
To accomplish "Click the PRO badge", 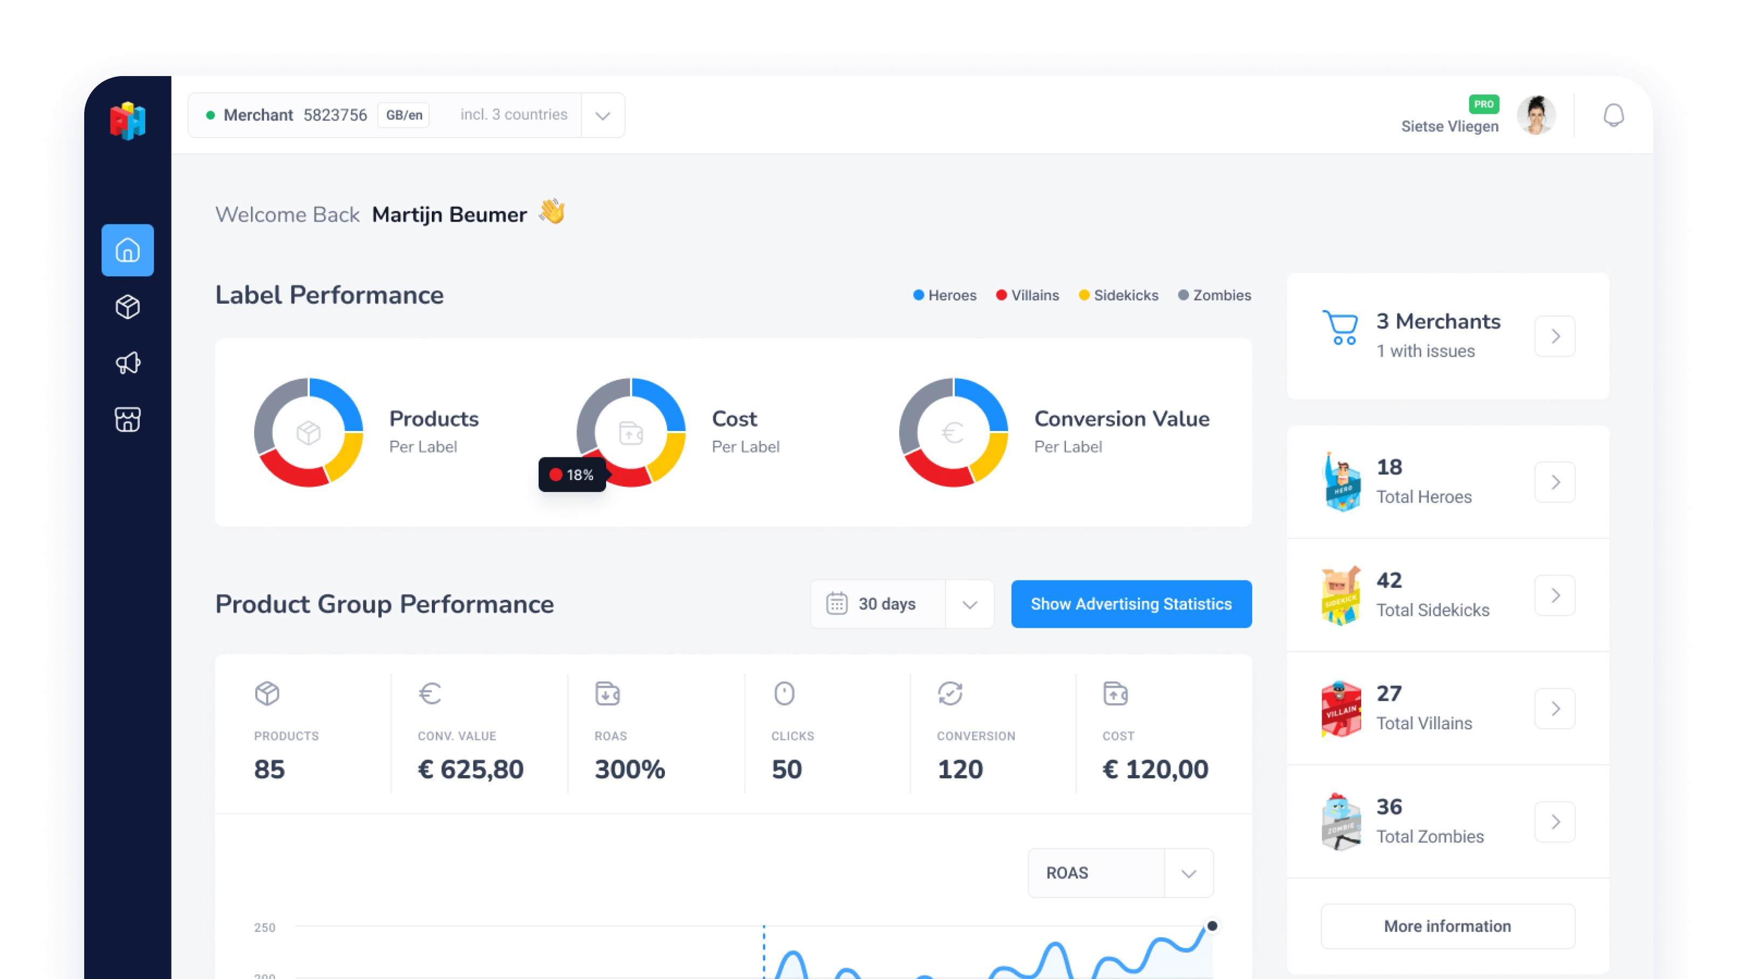I will 1484,104.
